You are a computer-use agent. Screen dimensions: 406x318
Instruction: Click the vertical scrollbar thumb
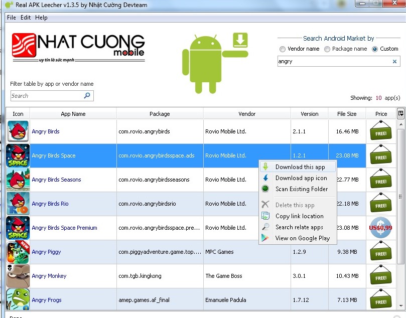[x=401, y=197]
